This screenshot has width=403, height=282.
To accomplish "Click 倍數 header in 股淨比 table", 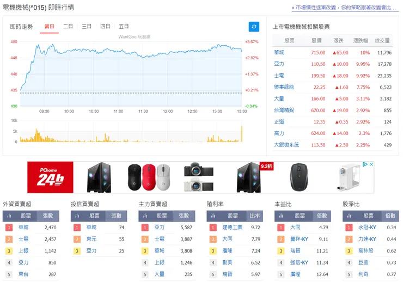I will (390, 216).
